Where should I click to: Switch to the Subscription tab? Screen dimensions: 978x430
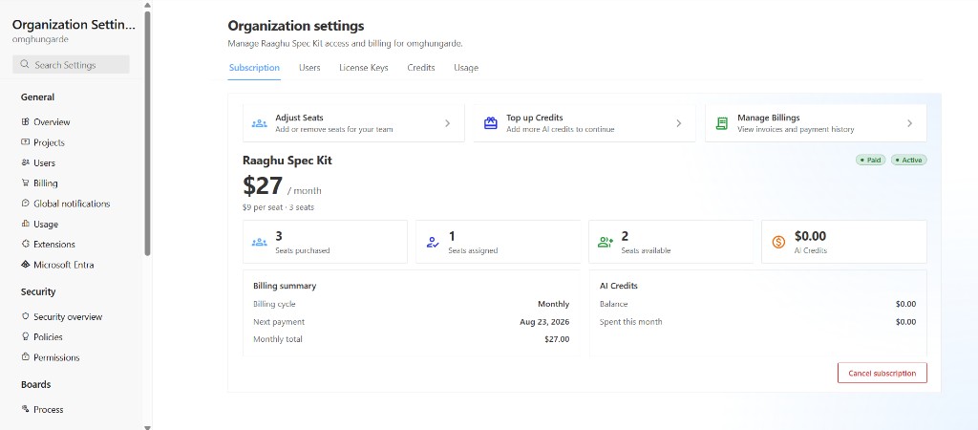coord(254,68)
